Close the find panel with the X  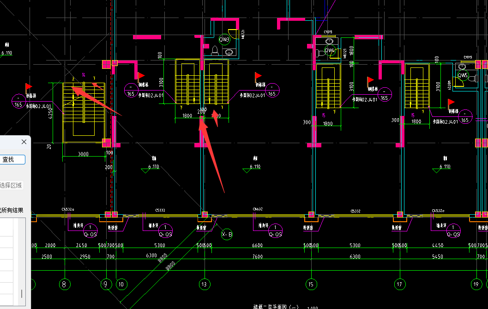click(x=24, y=142)
